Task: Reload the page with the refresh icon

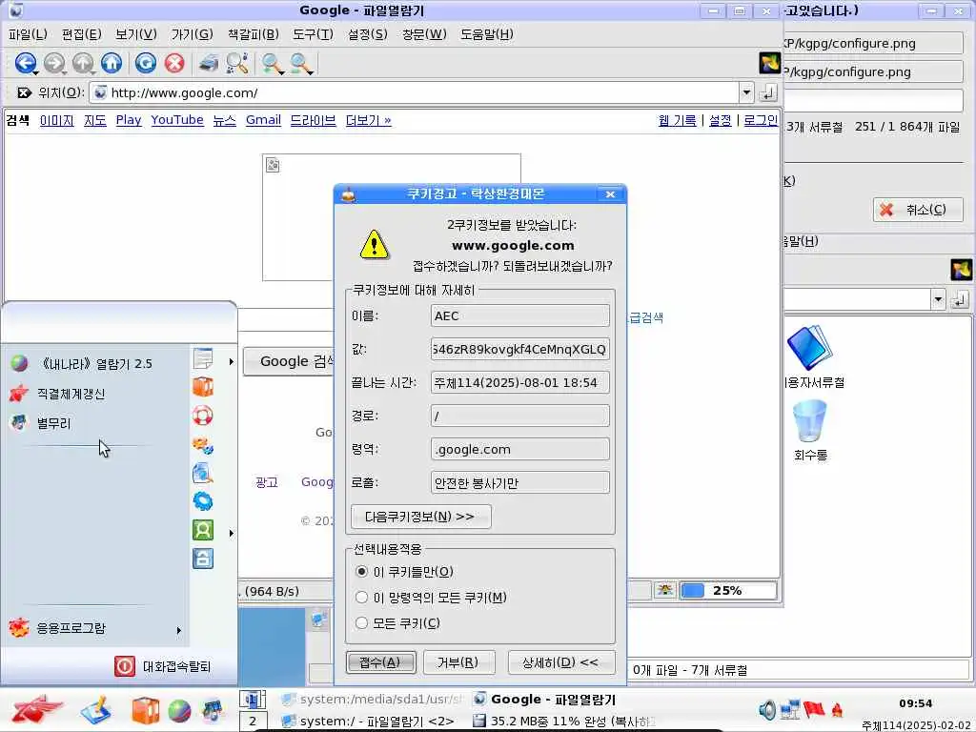Action: point(146,63)
